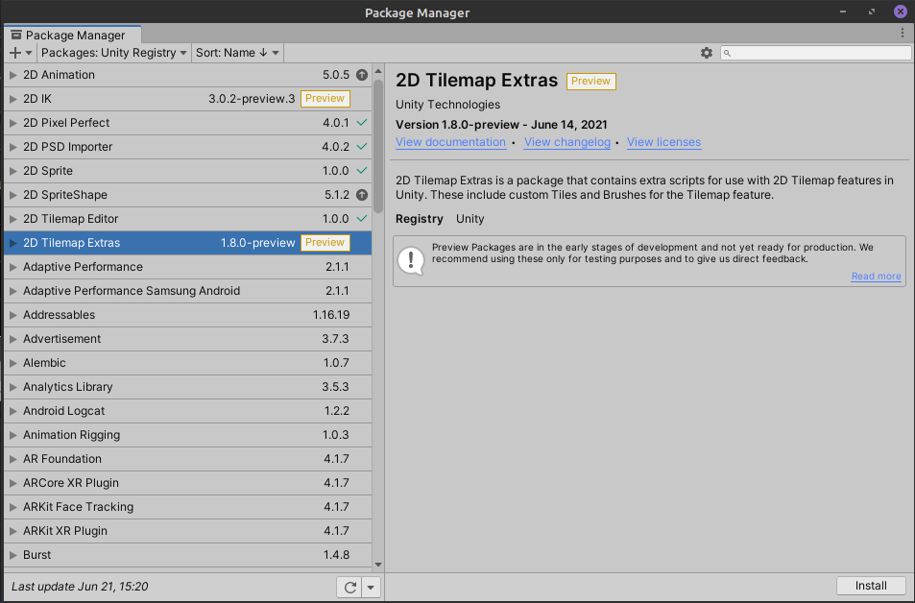Image resolution: width=915 pixels, height=603 pixels.
Task: Expand the 2D PSD Importer versions
Action: pyautogui.click(x=12, y=147)
